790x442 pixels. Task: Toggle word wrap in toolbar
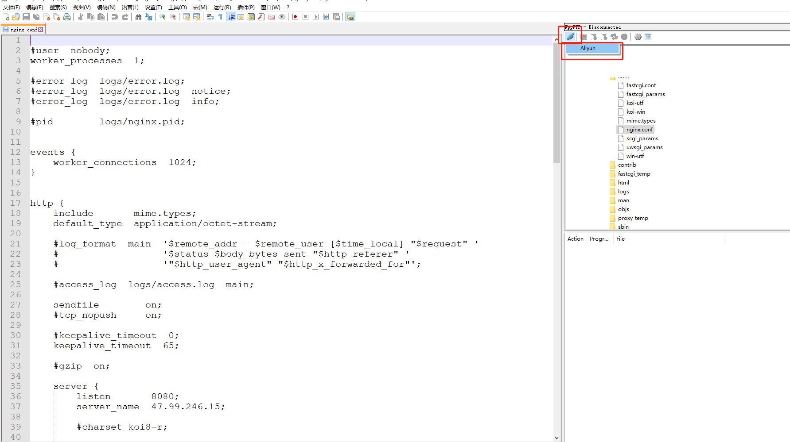(x=210, y=17)
